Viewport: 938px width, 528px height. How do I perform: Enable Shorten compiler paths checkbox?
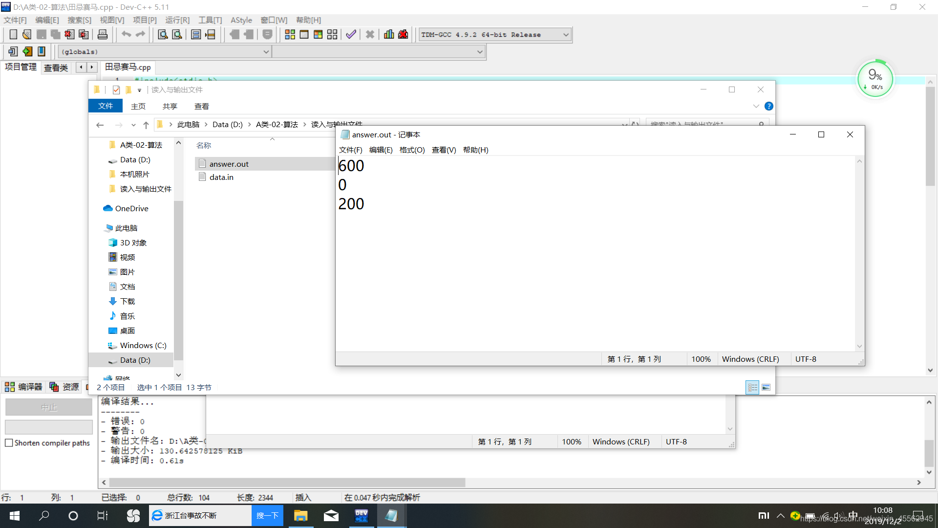tap(9, 443)
